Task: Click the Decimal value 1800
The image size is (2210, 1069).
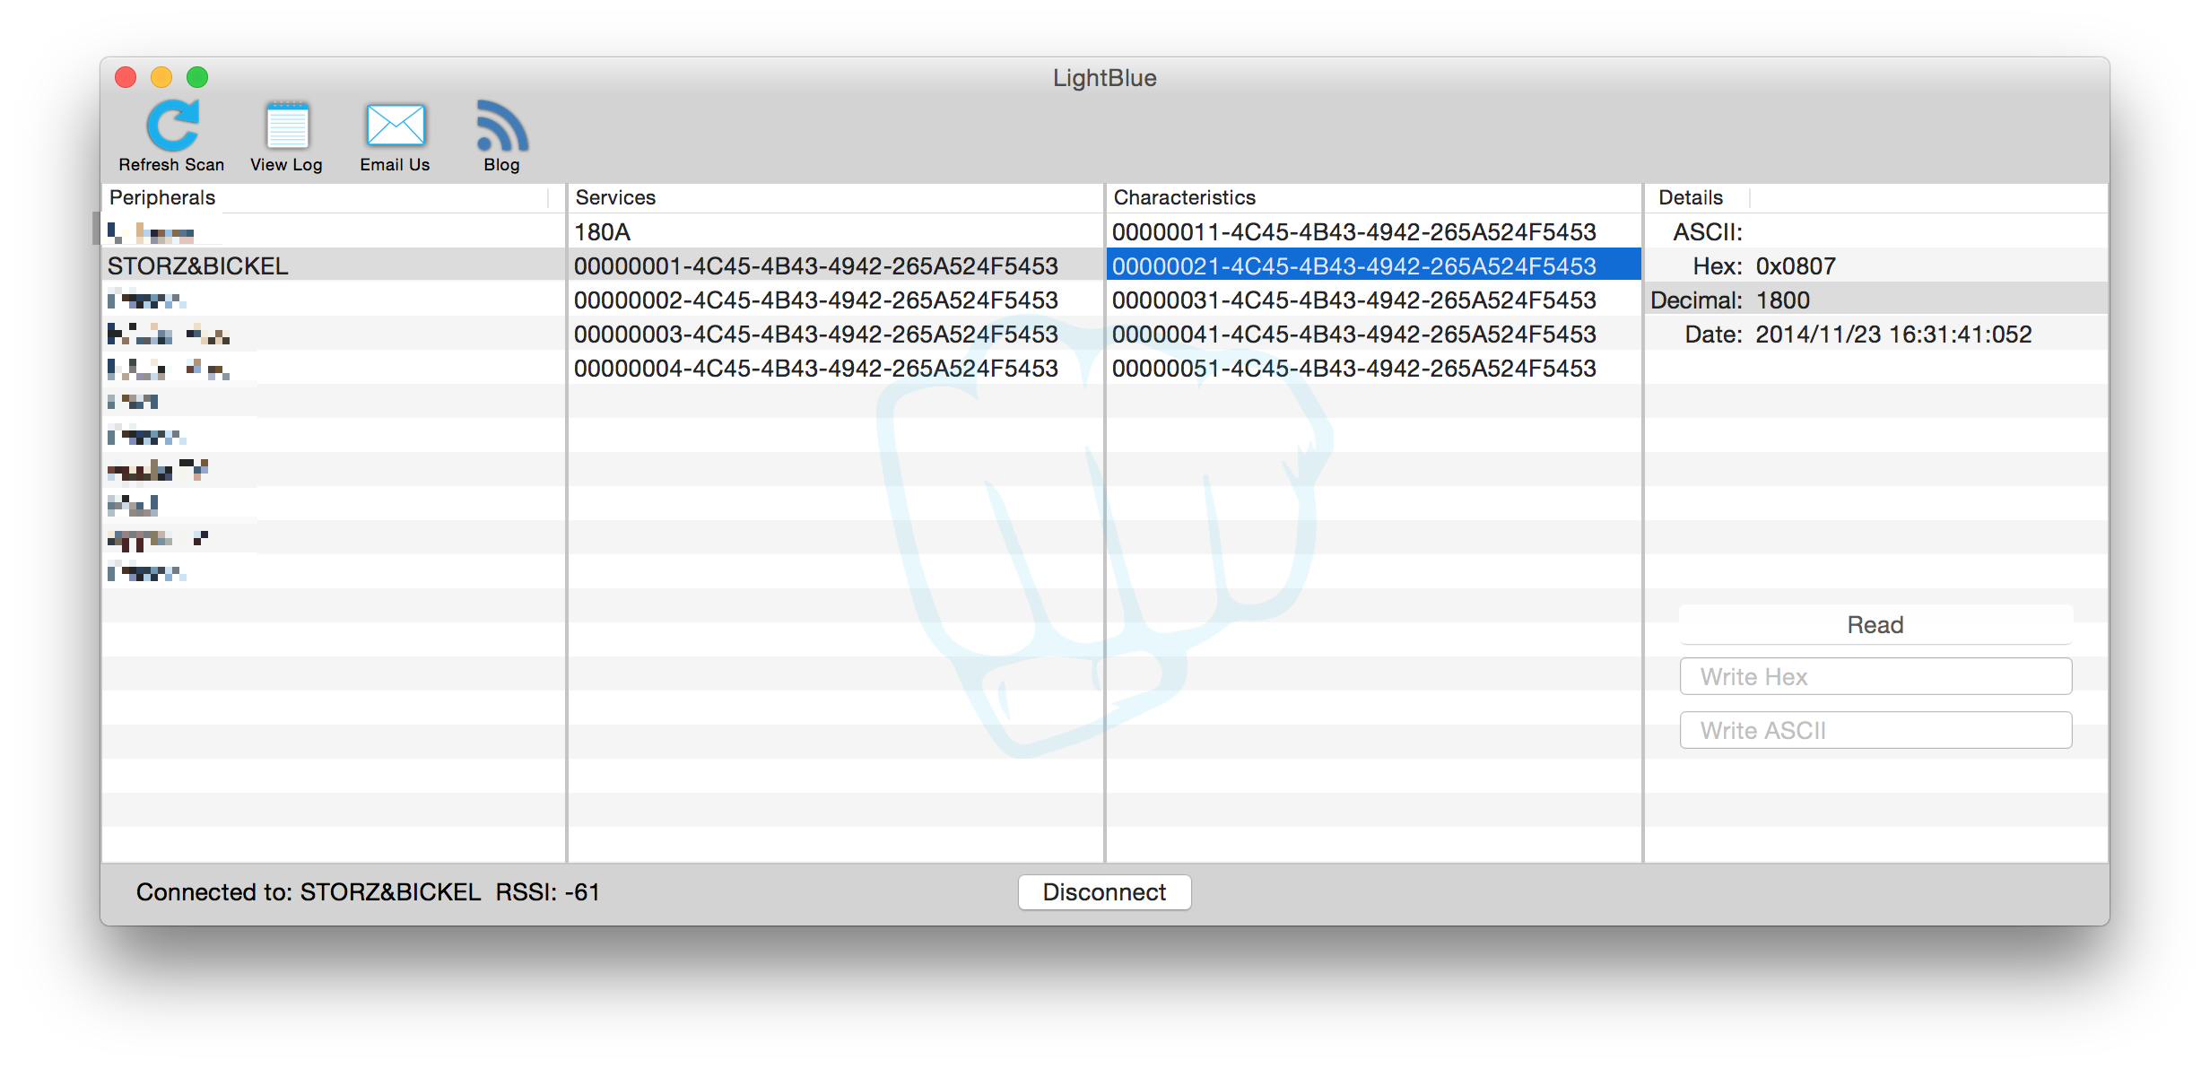Action: 1782,300
